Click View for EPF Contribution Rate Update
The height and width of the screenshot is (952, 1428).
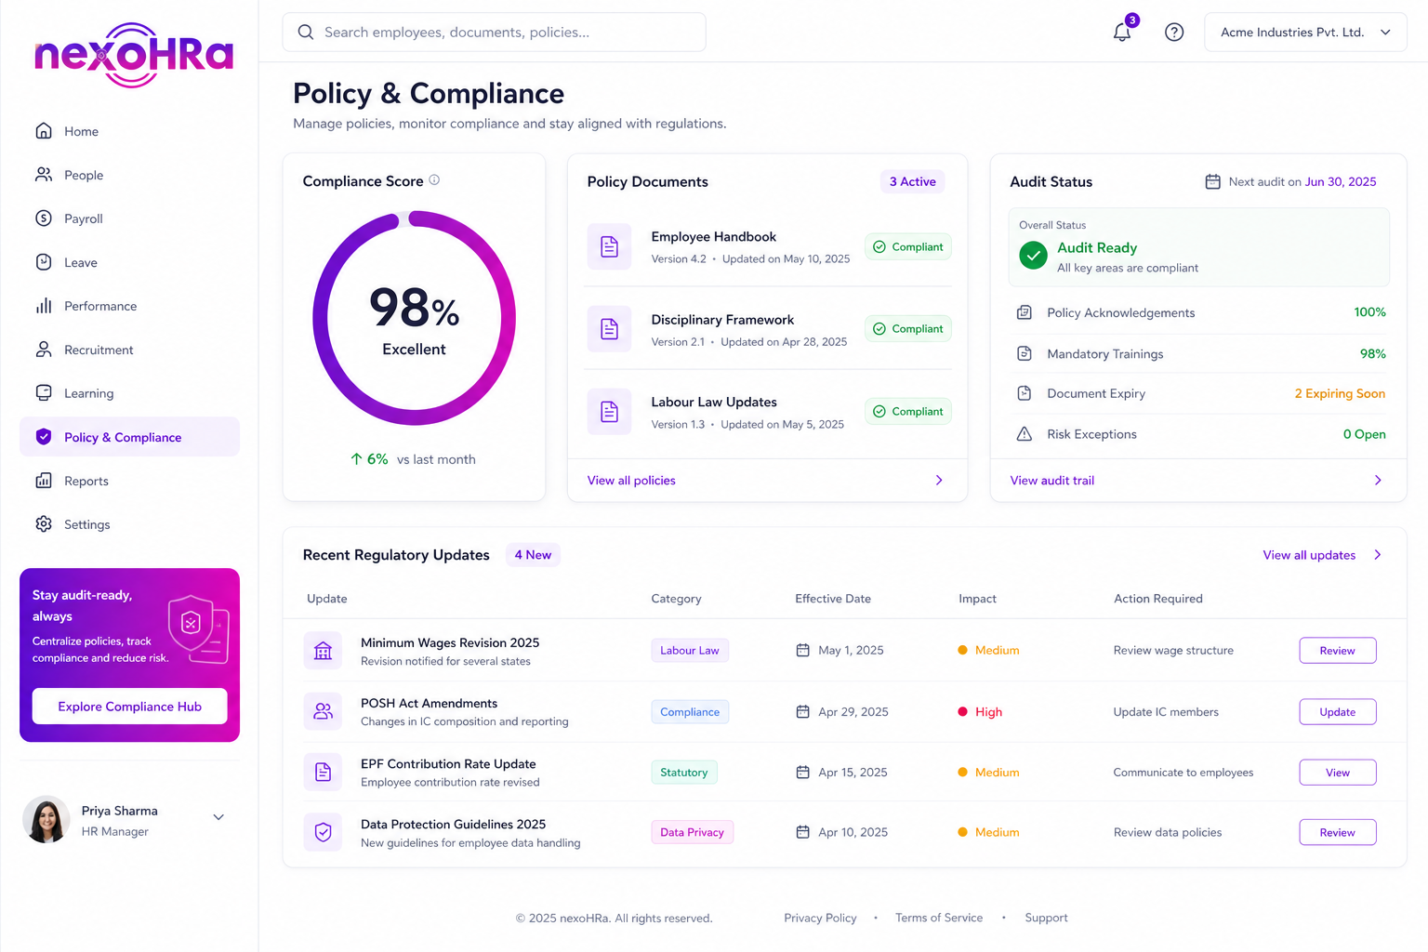coord(1338,773)
